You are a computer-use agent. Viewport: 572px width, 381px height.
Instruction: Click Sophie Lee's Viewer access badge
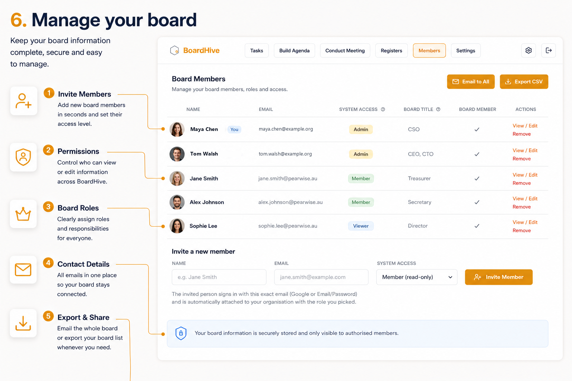click(361, 226)
